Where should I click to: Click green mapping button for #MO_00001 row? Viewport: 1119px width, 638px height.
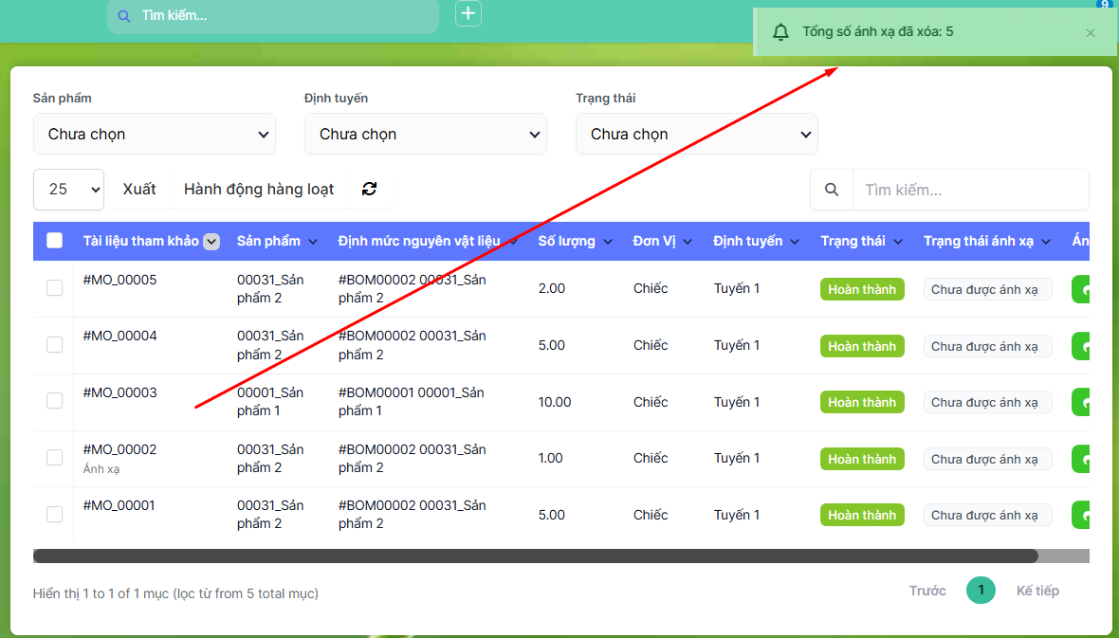(x=1080, y=515)
